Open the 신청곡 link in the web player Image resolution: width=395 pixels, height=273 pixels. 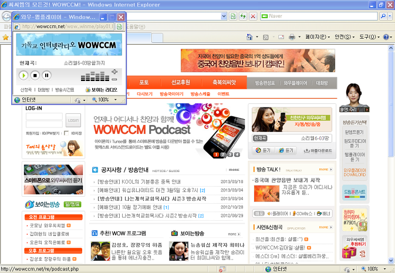[26, 90]
